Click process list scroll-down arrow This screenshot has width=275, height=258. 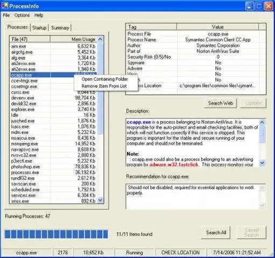pyautogui.click(x=100, y=200)
